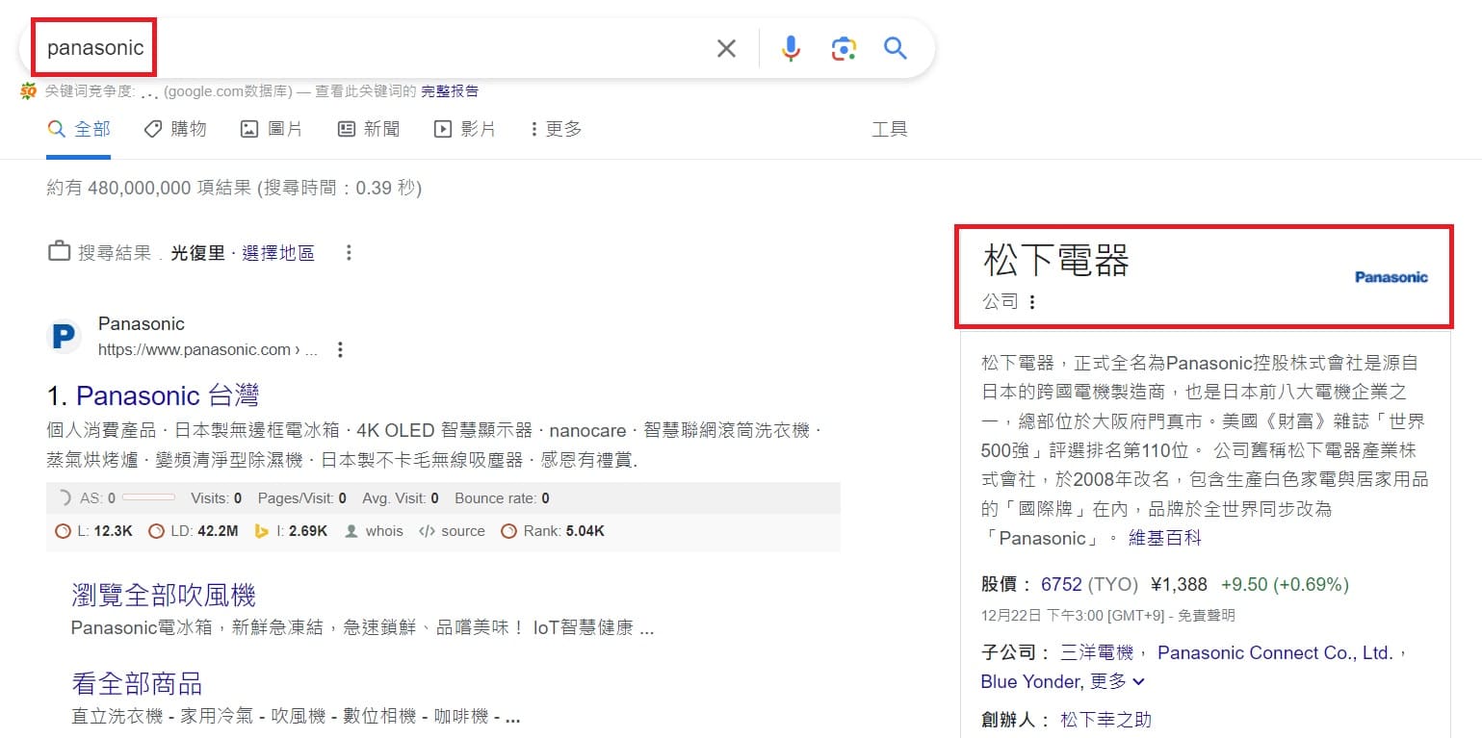Expand the 更多 menu
The height and width of the screenshot is (738, 1482).
point(557,129)
